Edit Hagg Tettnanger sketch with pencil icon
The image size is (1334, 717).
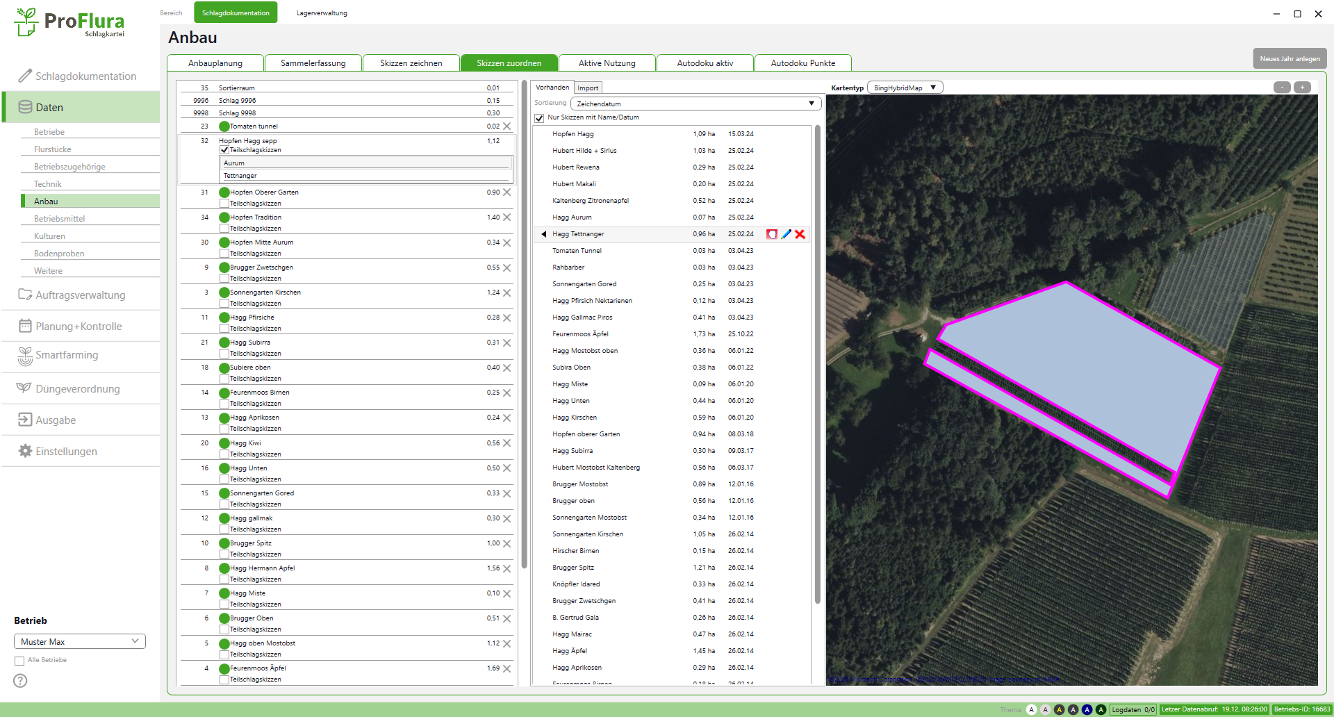[x=786, y=234]
